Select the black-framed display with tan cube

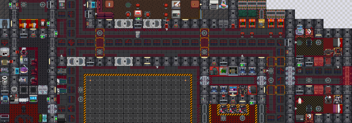[x=233, y=71]
